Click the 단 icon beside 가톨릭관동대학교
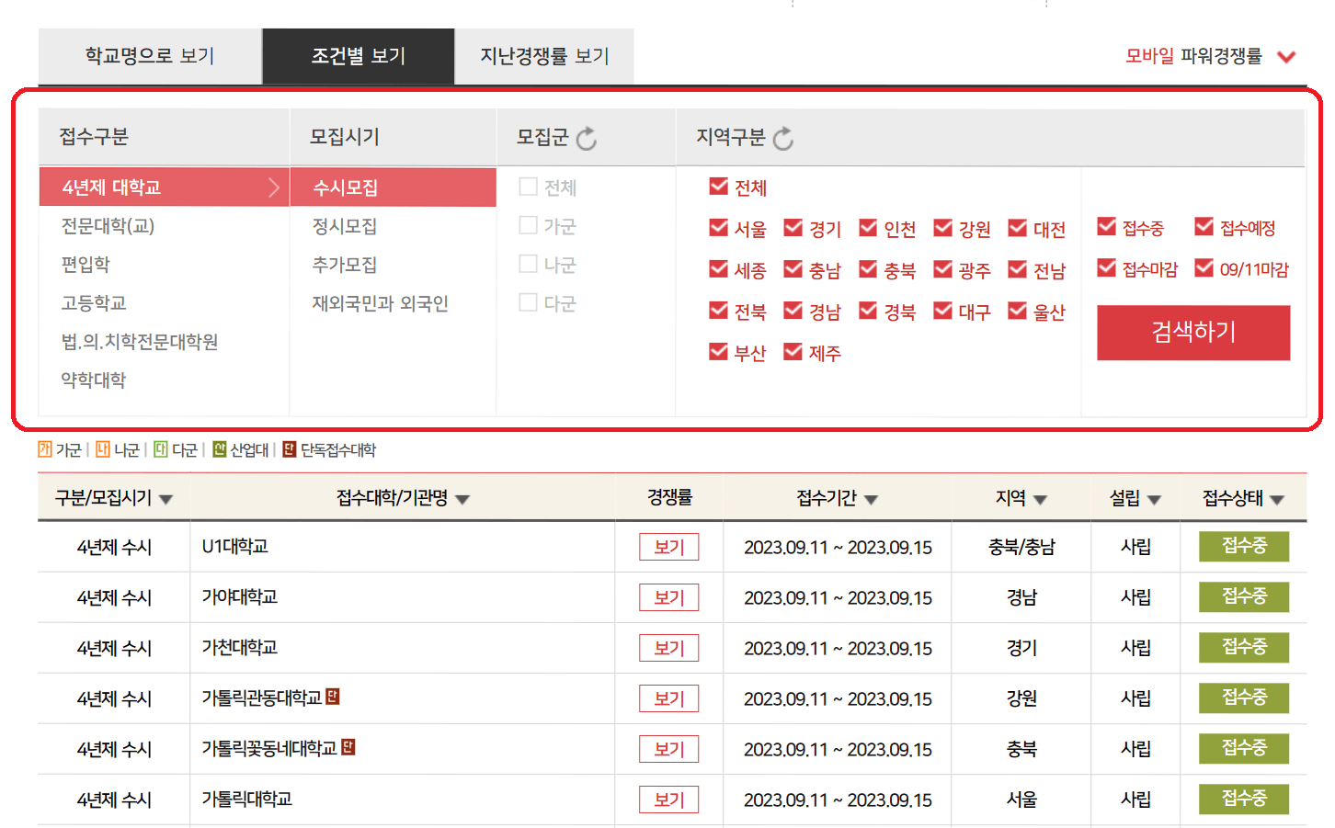 333,697
